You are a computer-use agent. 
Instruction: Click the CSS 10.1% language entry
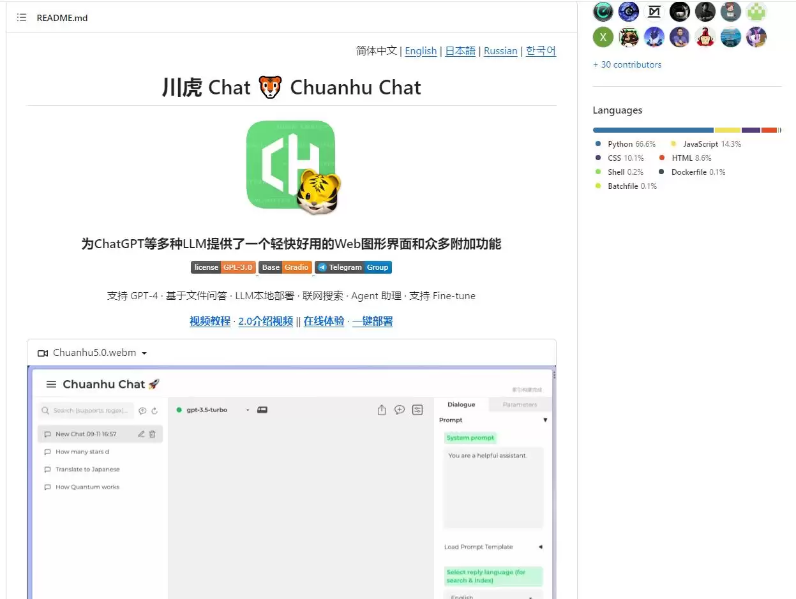click(619, 158)
